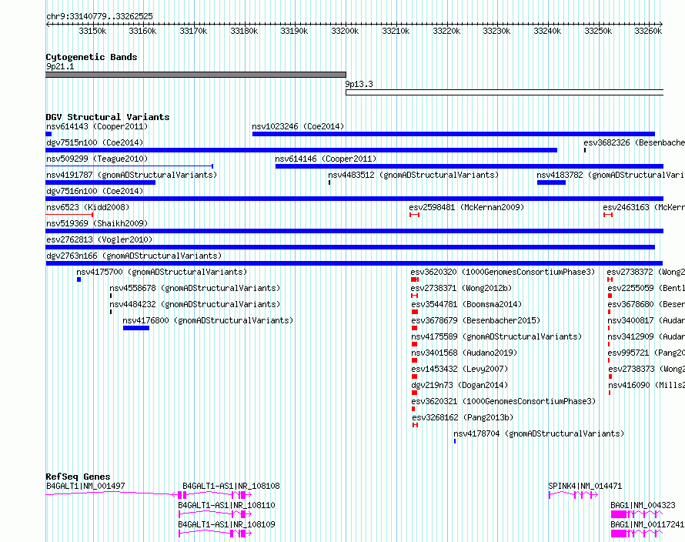
Task: Open variant esv2463163 label
Action: pos(644,207)
